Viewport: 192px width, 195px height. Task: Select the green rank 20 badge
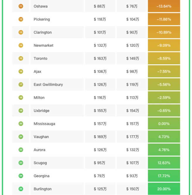(21, 124)
